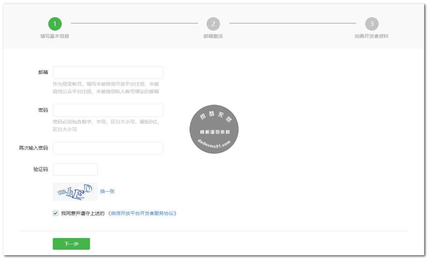Click the progress line between steps 1 and 2
The width and height of the screenshot is (428, 259).
pos(135,24)
